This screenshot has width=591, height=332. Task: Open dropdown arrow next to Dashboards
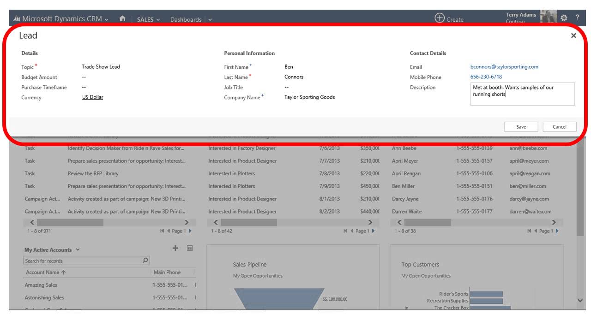click(x=210, y=19)
